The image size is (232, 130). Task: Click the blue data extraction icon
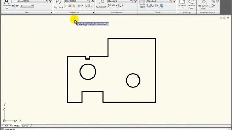[161, 6]
